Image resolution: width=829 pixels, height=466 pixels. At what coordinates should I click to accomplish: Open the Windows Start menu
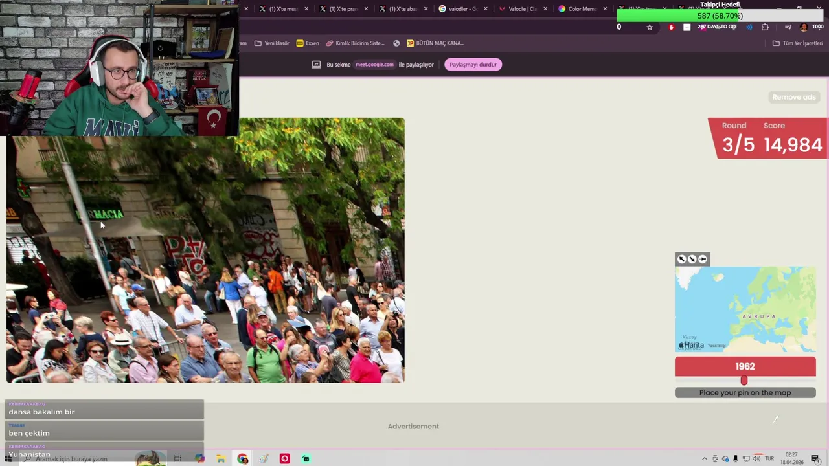tap(8, 459)
